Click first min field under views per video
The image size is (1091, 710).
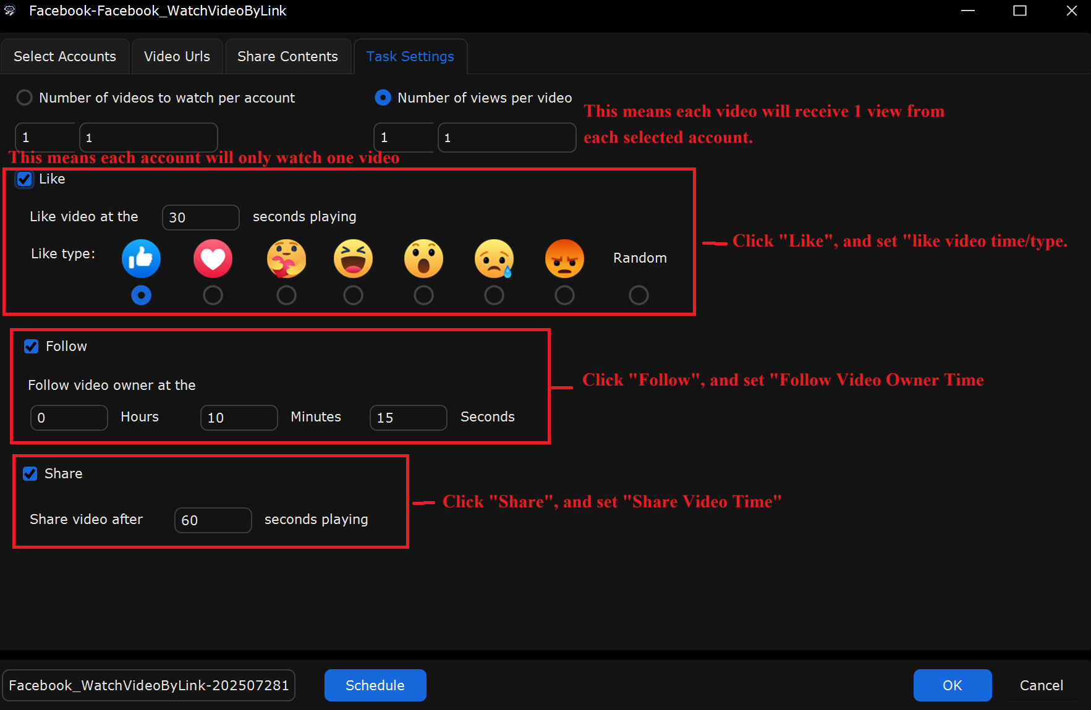click(x=403, y=137)
